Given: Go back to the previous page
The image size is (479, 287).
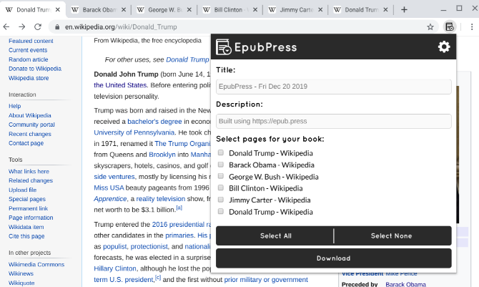Looking at the screenshot, I should coord(6,27).
